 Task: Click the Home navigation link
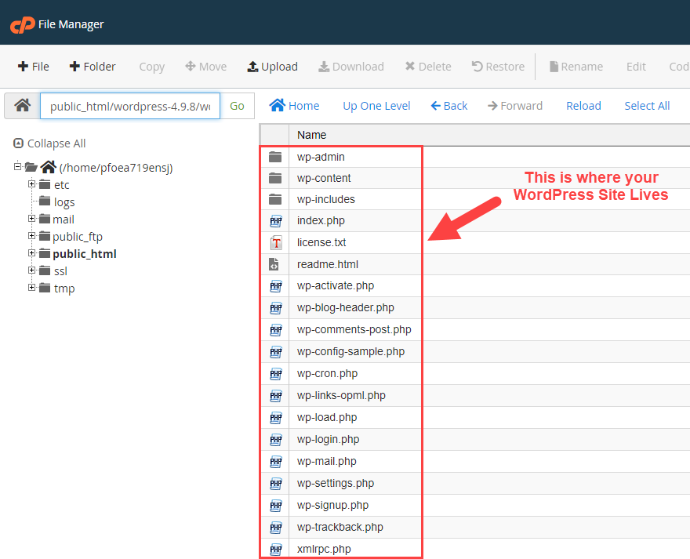point(294,105)
